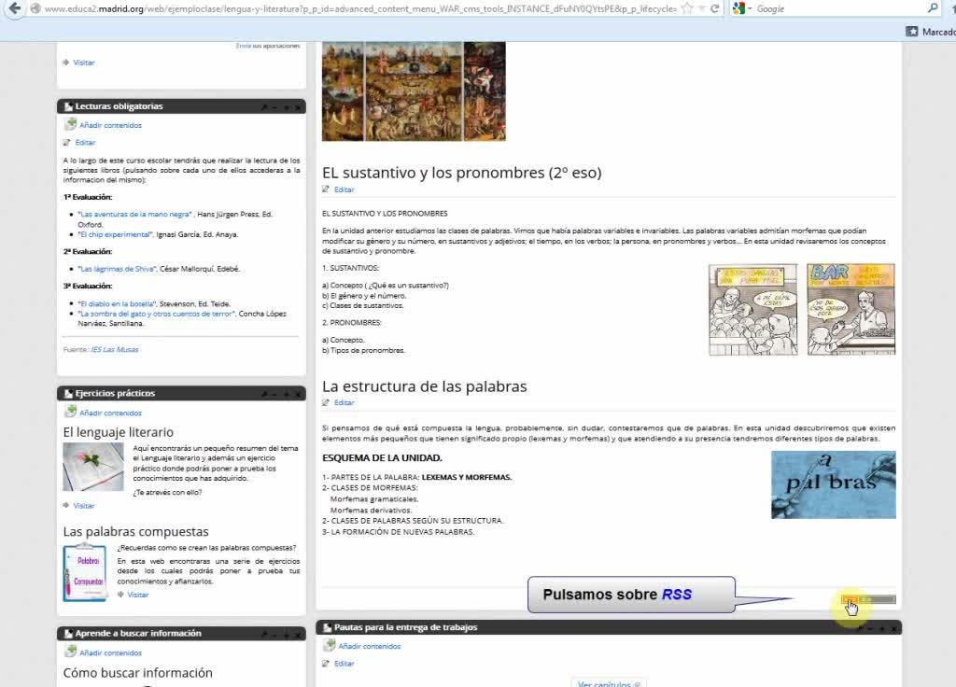Click Lecturas obligatorias header page icon
The width and height of the screenshot is (956, 687).
(68, 106)
